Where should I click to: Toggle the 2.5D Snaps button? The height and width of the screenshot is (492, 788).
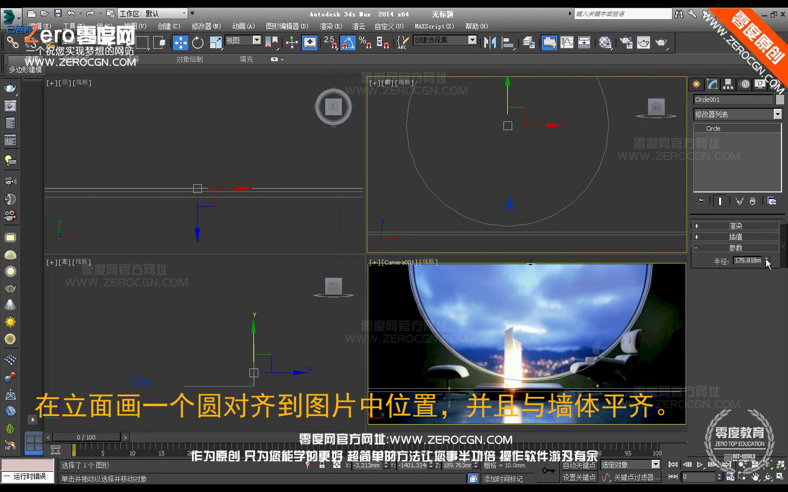coord(331,43)
